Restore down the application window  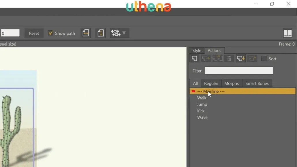tap(272, 4)
